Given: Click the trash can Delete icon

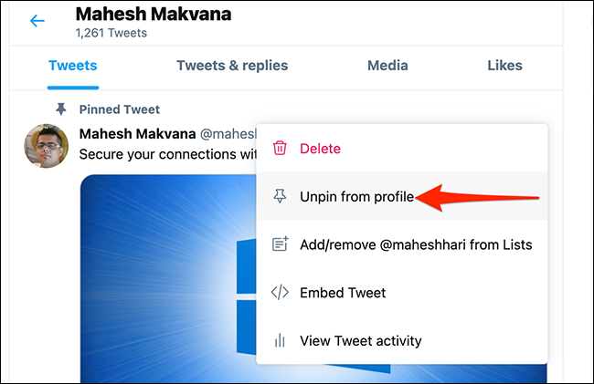Looking at the screenshot, I should (x=281, y=148).
